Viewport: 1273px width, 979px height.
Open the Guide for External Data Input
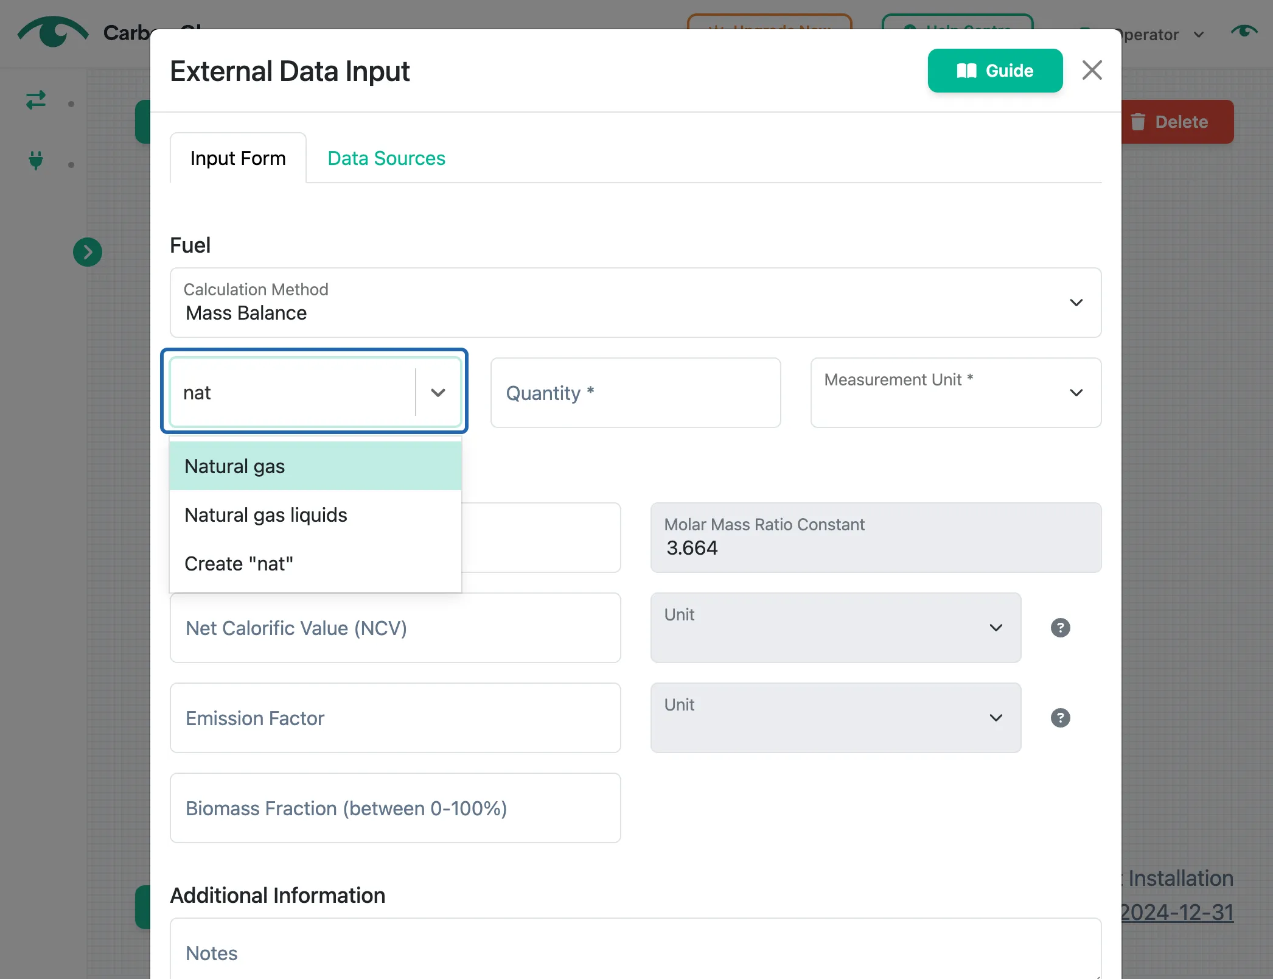click(x=995, y=71)
